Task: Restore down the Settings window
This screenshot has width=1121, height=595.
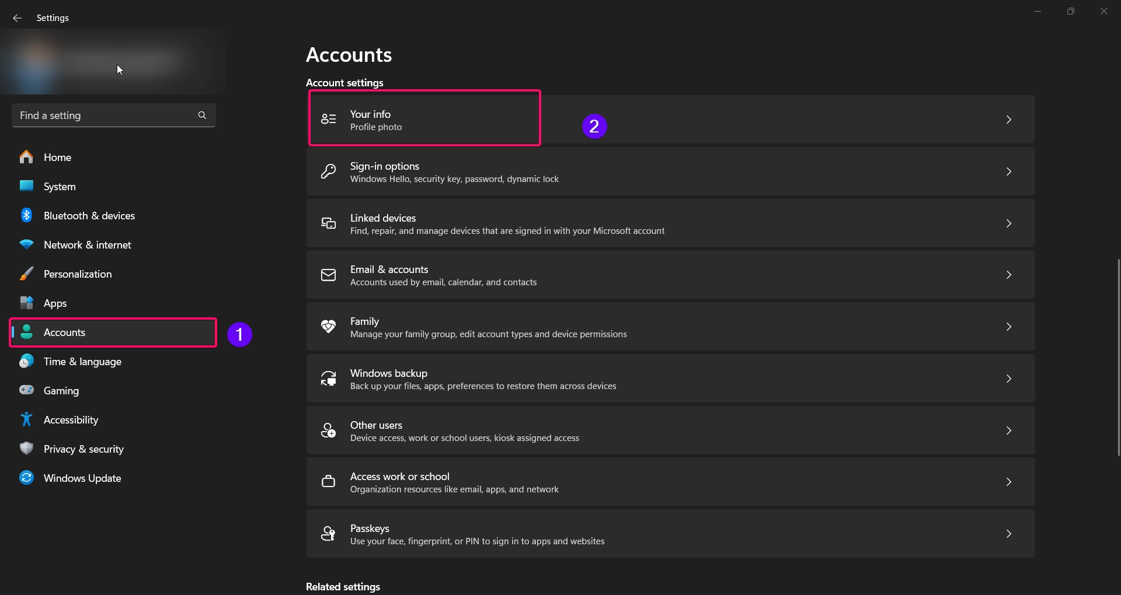Action: 1070,11
